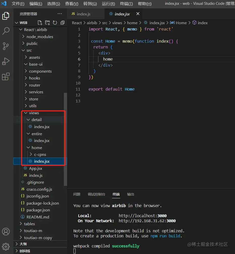Collapse all folders in explorer
The width and height of the screenshot is (235, 254).
coord(62,23)
